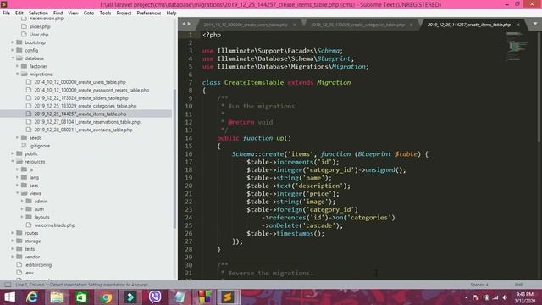
Task: Open the .editorconfig file
Action: pos(38,265)
